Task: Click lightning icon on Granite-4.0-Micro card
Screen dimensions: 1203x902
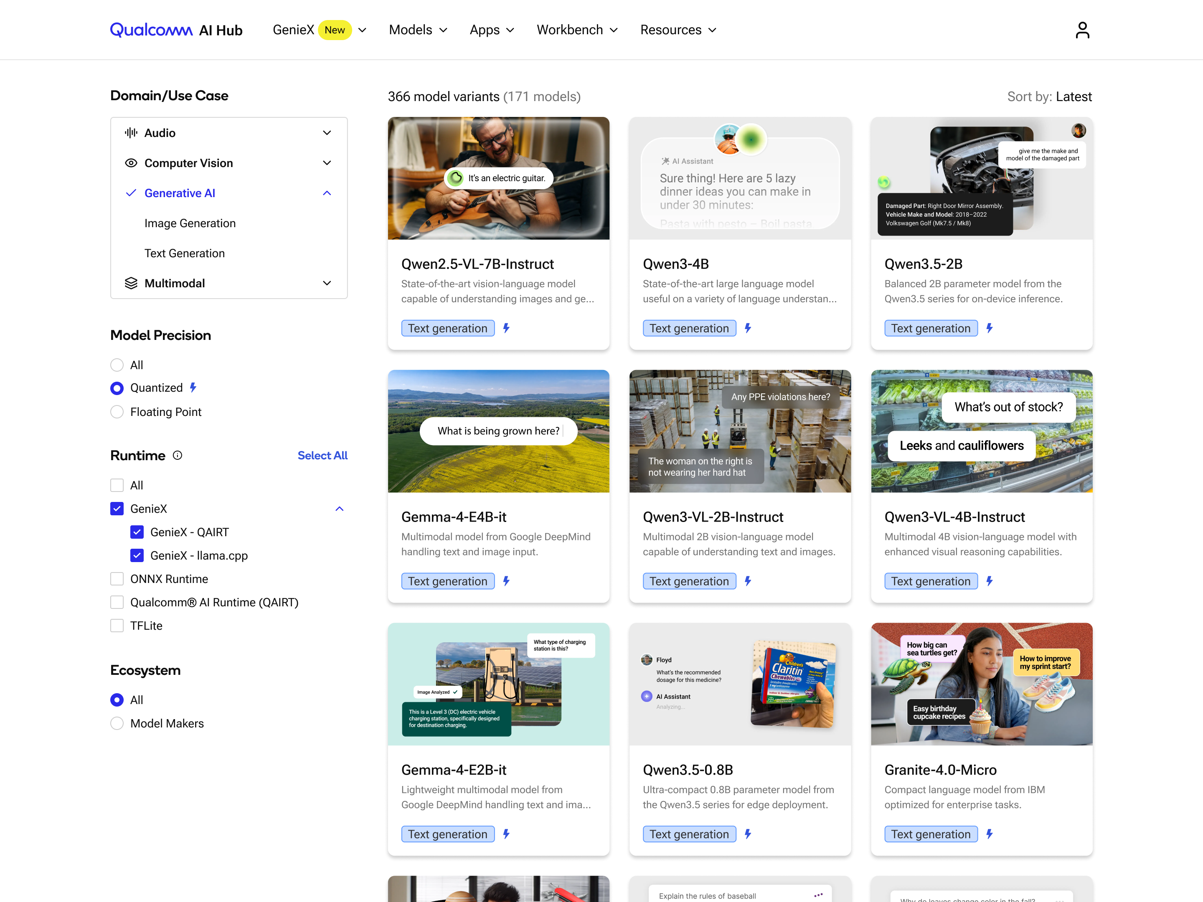Action: point(989,834)
